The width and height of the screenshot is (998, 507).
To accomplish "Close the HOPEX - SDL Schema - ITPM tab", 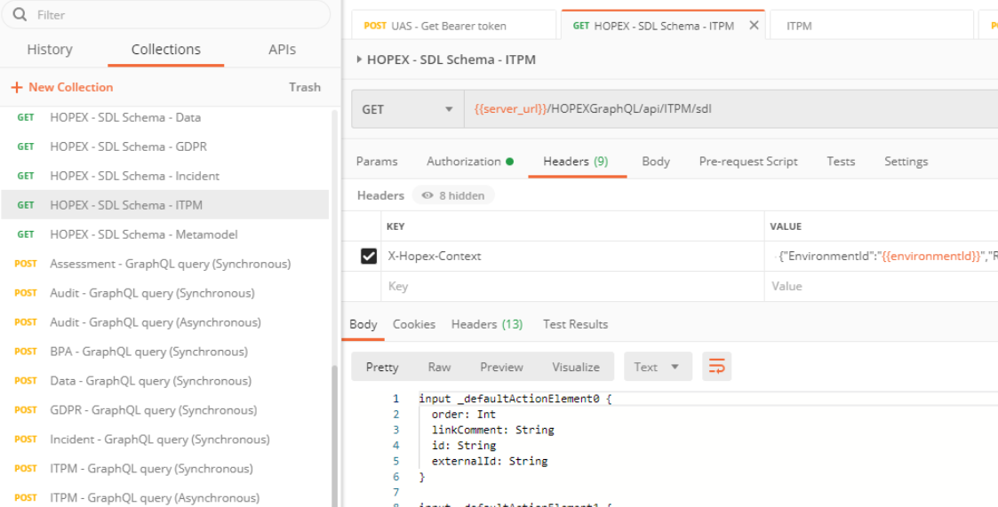I will tap(754, 26).
